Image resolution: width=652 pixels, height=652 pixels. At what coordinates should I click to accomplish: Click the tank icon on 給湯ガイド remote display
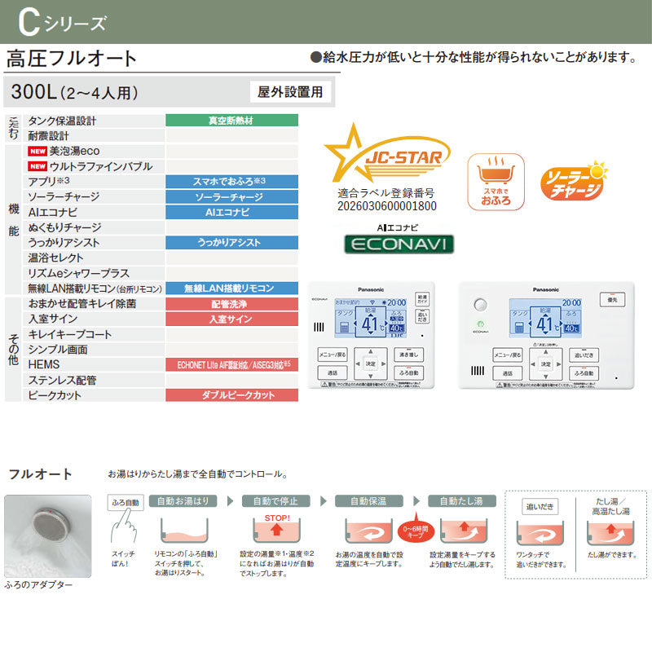coord(345,328)
